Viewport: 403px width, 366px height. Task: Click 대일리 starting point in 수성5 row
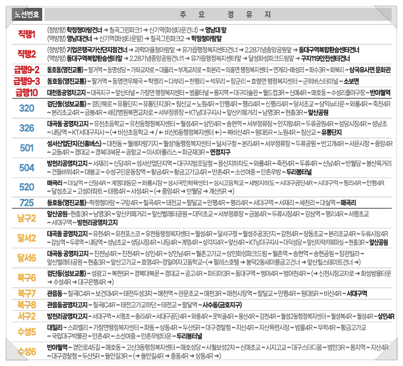point(55,328)
